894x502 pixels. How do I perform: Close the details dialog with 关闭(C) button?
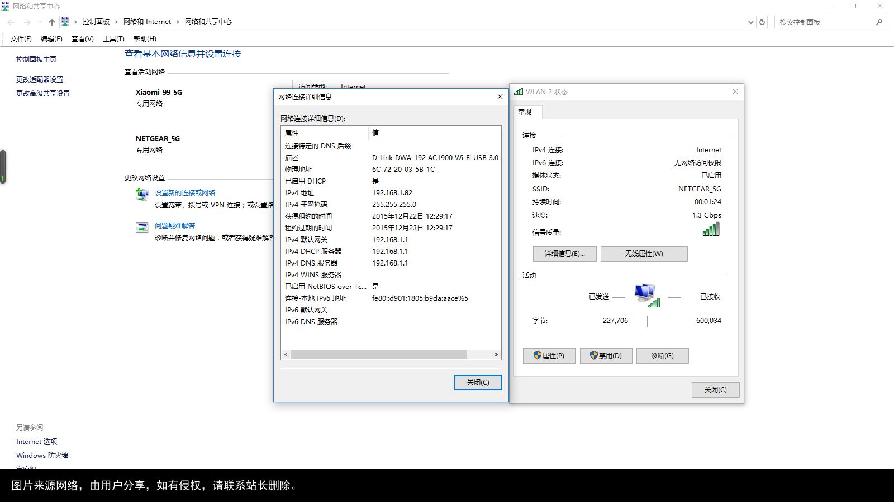coord(478,383)
